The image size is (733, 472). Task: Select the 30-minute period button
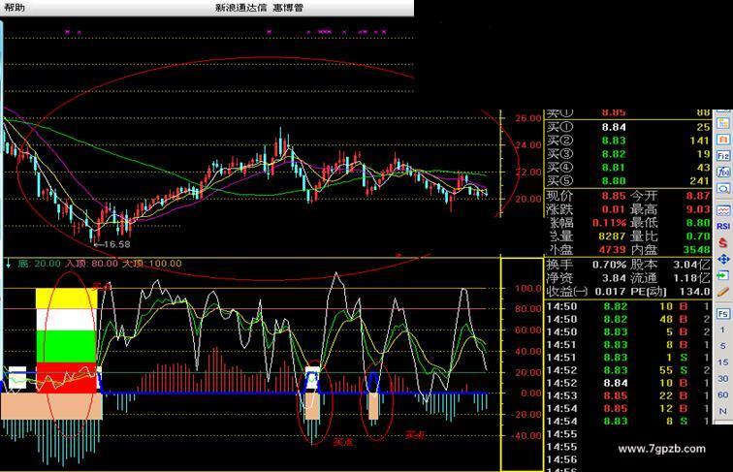point(722,379)
